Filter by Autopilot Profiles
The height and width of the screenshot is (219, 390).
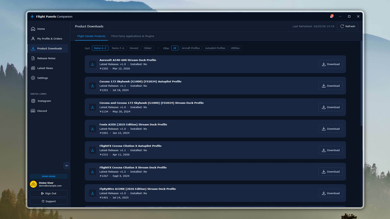click(x=215, y=48)
